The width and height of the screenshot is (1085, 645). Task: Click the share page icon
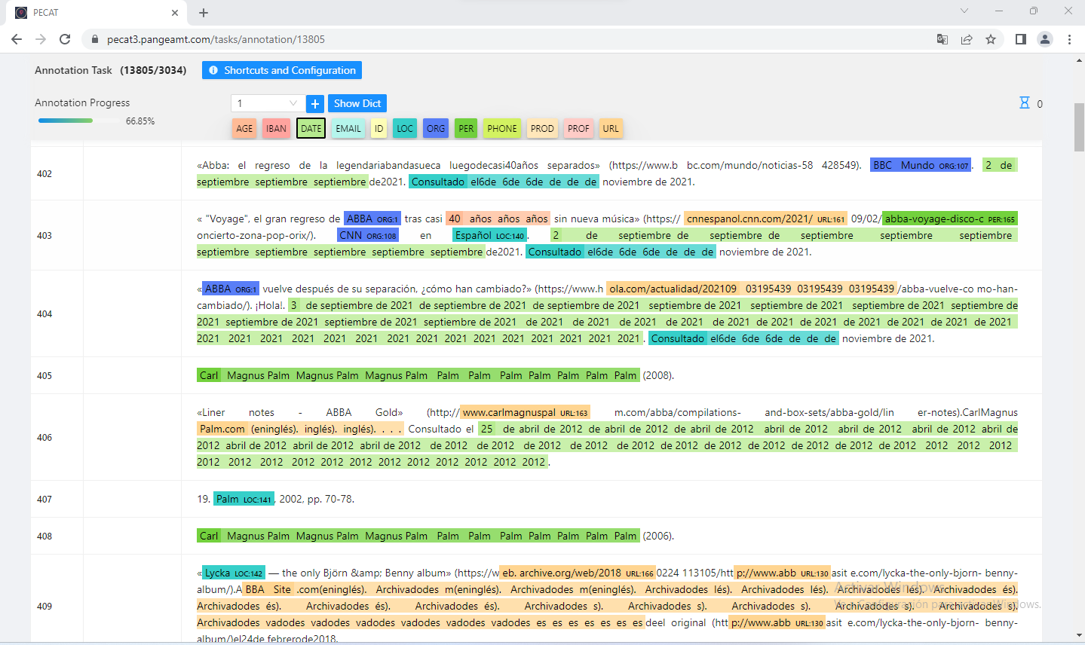click(x=967, y=39)
